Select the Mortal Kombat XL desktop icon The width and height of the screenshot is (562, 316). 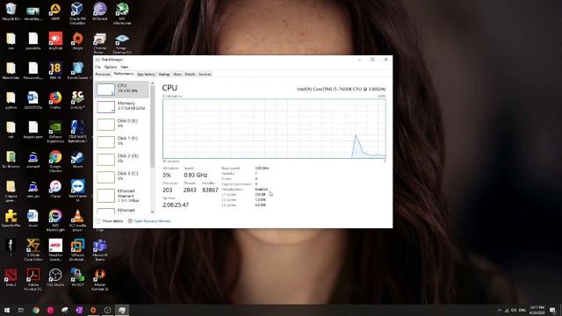[x=99, y=280]
